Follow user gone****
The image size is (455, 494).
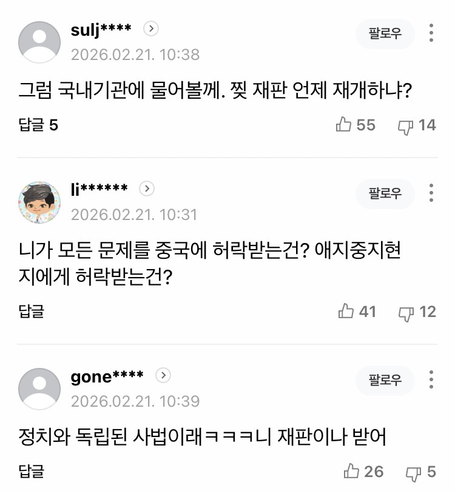pos(385,379)
